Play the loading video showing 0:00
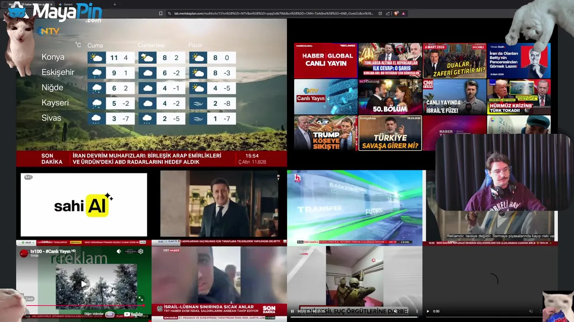Screen dimensions: 574x322 click(x=428, y=311)
